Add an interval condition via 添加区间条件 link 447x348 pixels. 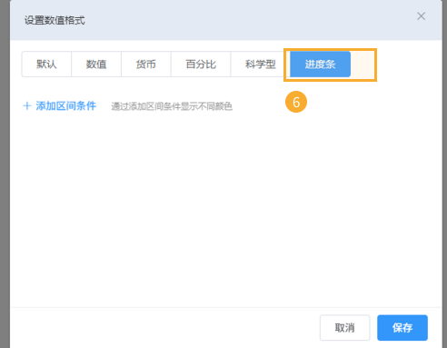point(65,106)
